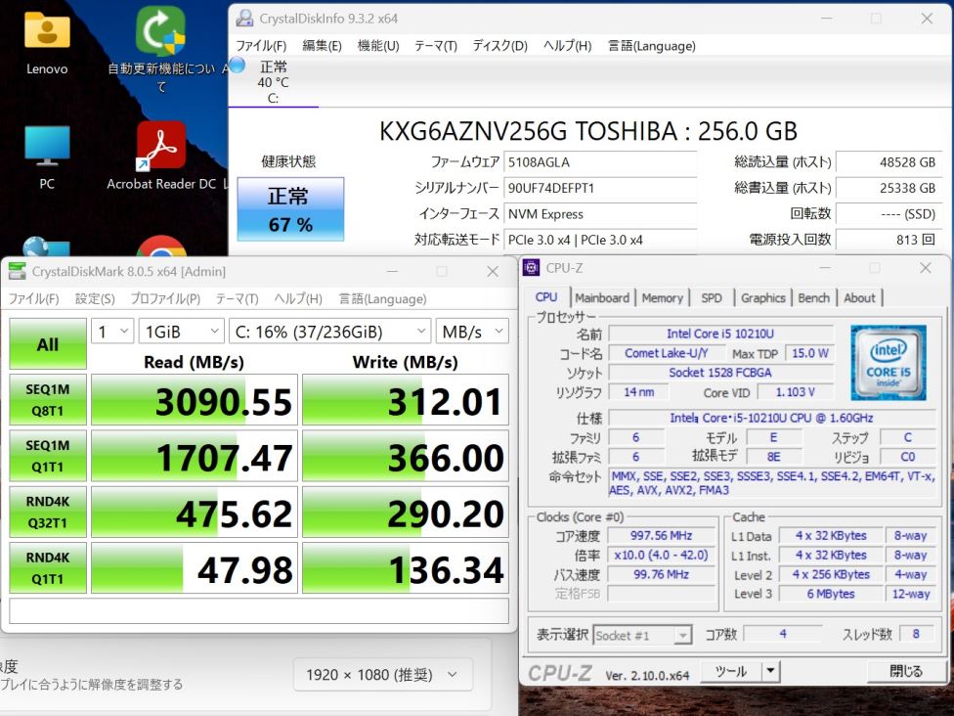Viewport: 954px width, 716px height.
Task: Click the CrystalDiskMark title bar icon
Action: click(18, 272)
